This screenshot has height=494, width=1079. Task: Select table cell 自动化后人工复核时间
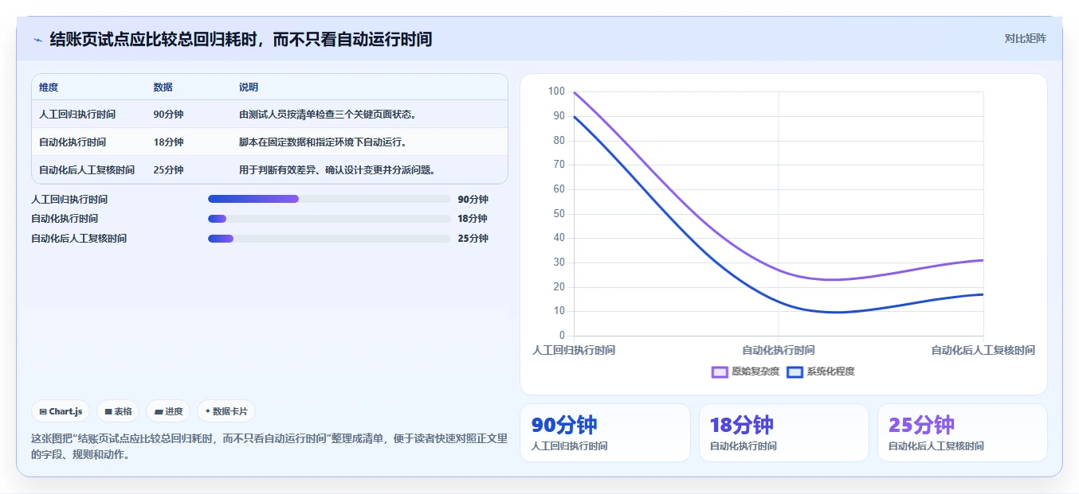tap(87, 170)
